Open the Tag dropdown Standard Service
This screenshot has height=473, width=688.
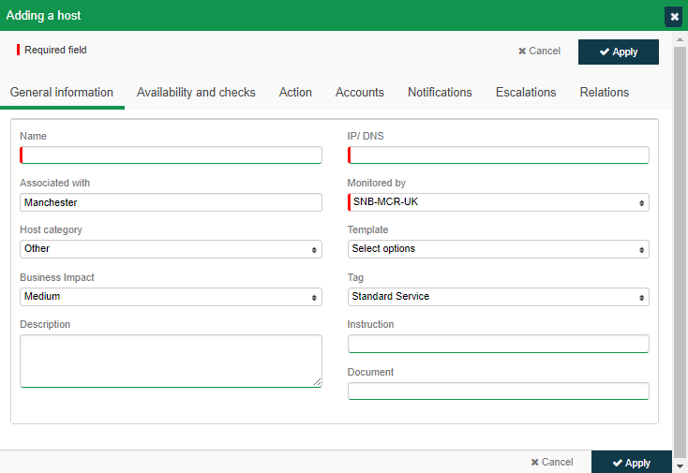(x=498, y=297)
